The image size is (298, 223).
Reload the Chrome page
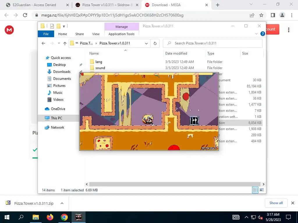pyautogui.click(x=25, y=15)
